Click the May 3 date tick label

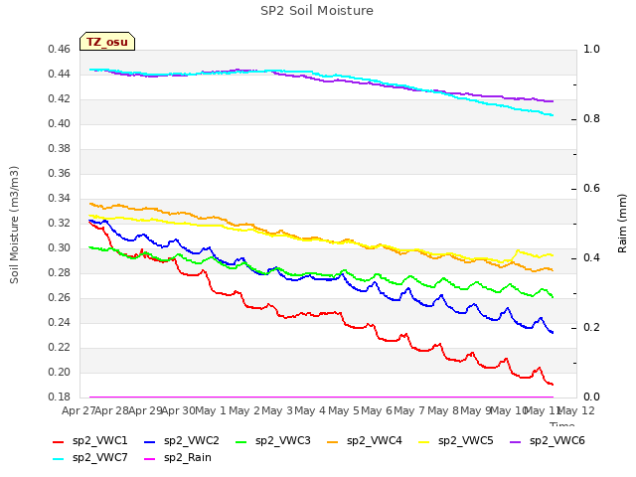pos(277,410)
